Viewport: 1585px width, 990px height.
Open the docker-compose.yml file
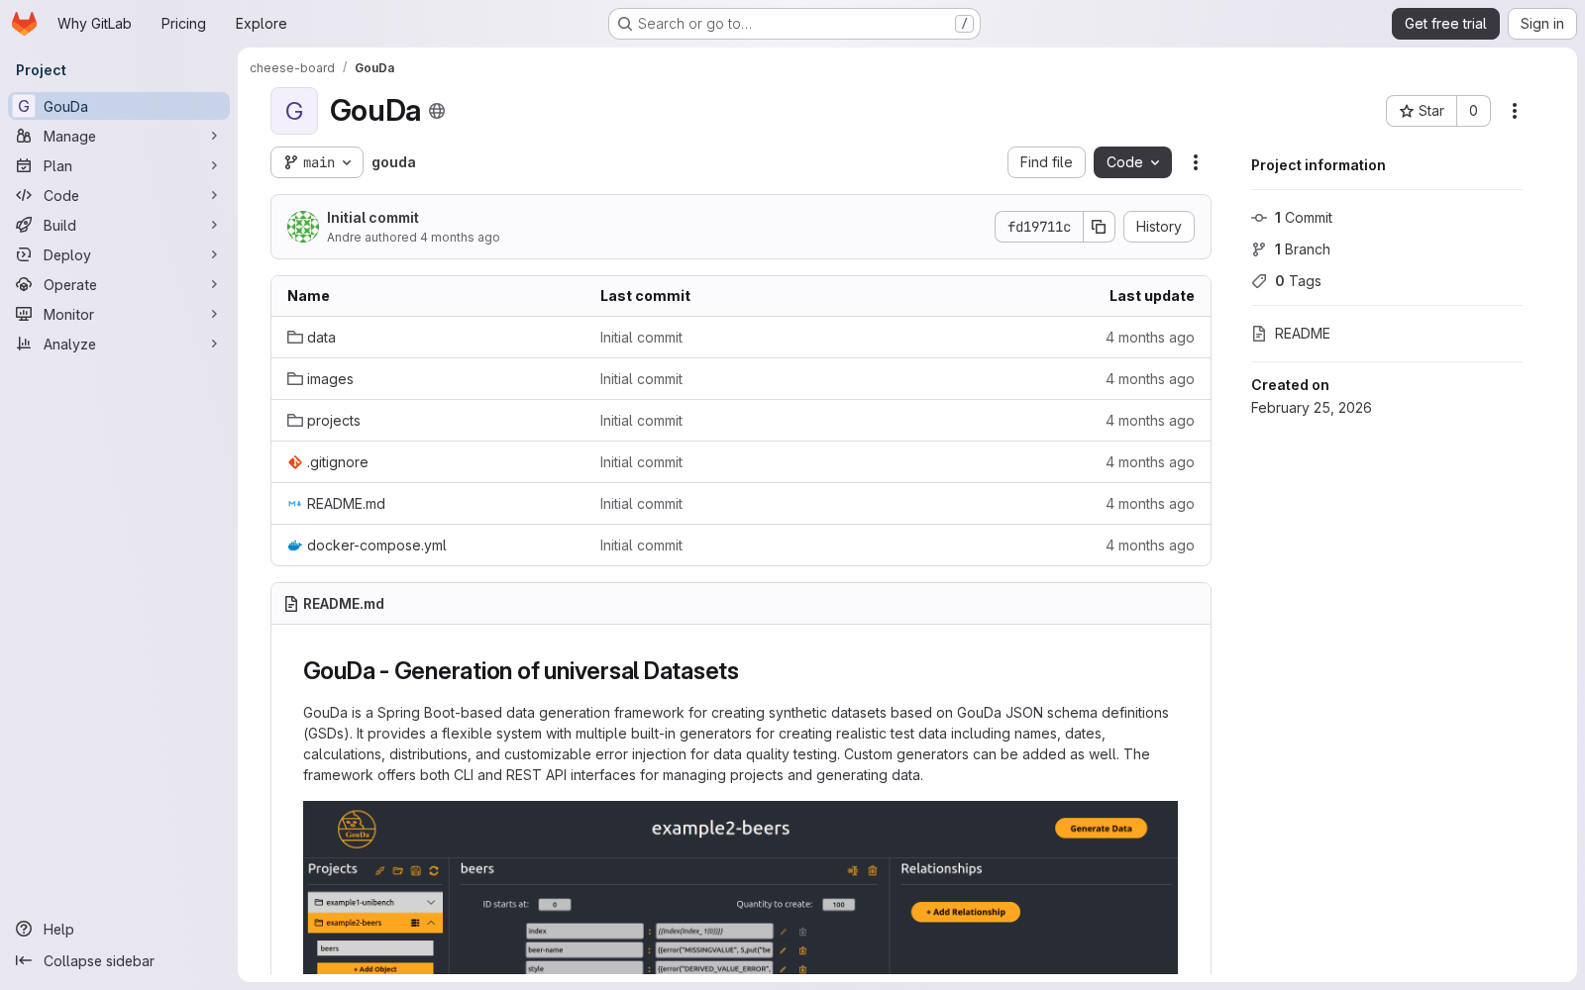[376, 545]
